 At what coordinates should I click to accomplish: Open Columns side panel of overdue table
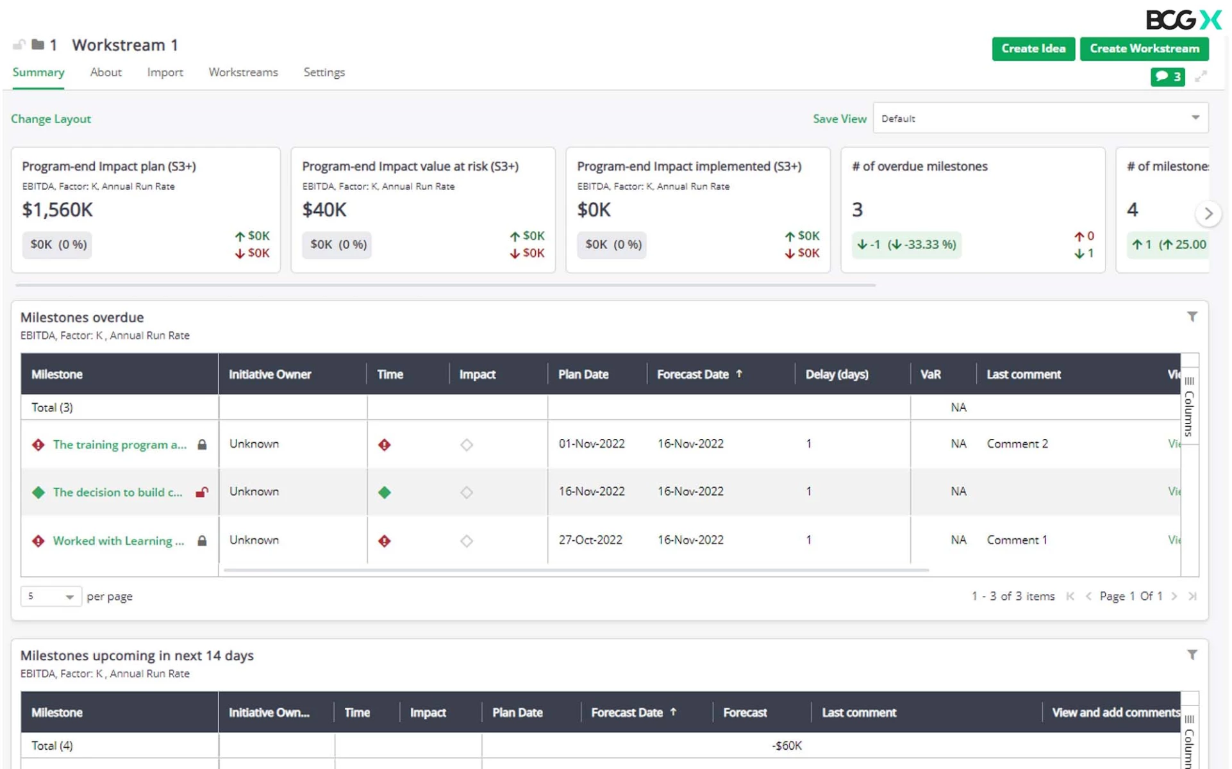click(x=1190, y=407)
